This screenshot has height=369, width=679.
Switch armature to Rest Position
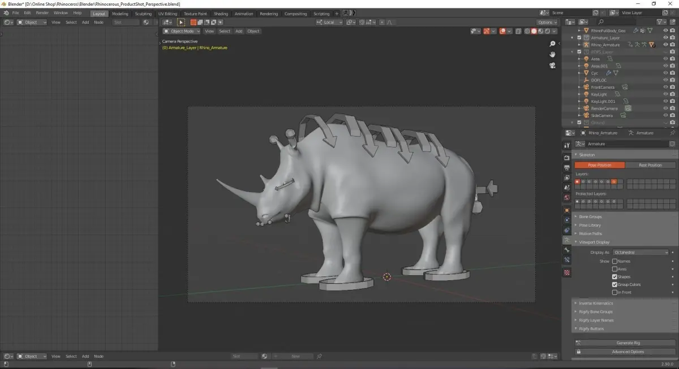pyautogui.click(x=650, y=165)
